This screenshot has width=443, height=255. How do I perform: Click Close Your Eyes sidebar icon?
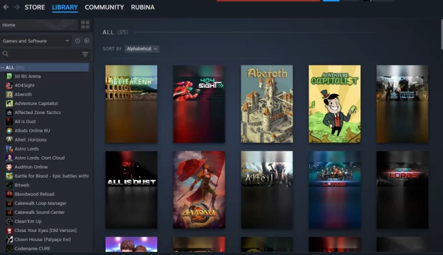coord(10,230)
